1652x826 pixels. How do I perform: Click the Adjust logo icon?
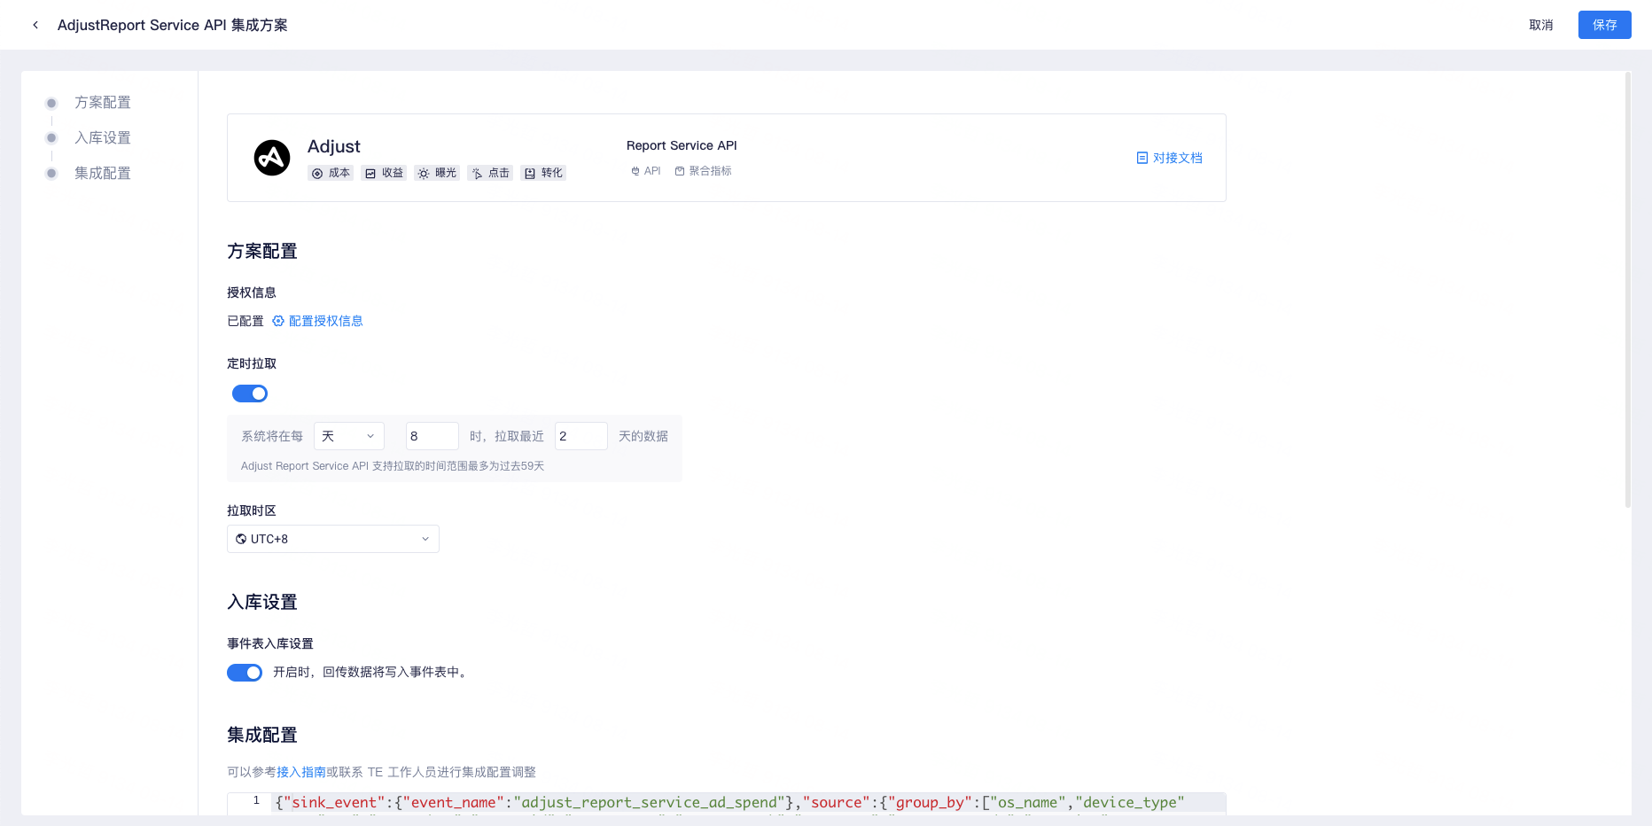[x=272, y=157]
